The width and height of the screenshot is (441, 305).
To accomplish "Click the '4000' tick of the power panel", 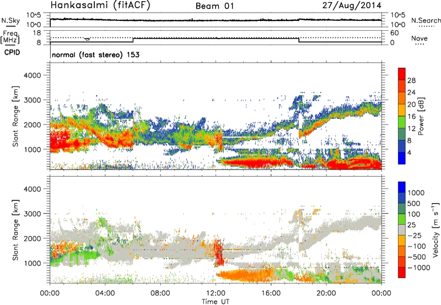I will [32, 75].
